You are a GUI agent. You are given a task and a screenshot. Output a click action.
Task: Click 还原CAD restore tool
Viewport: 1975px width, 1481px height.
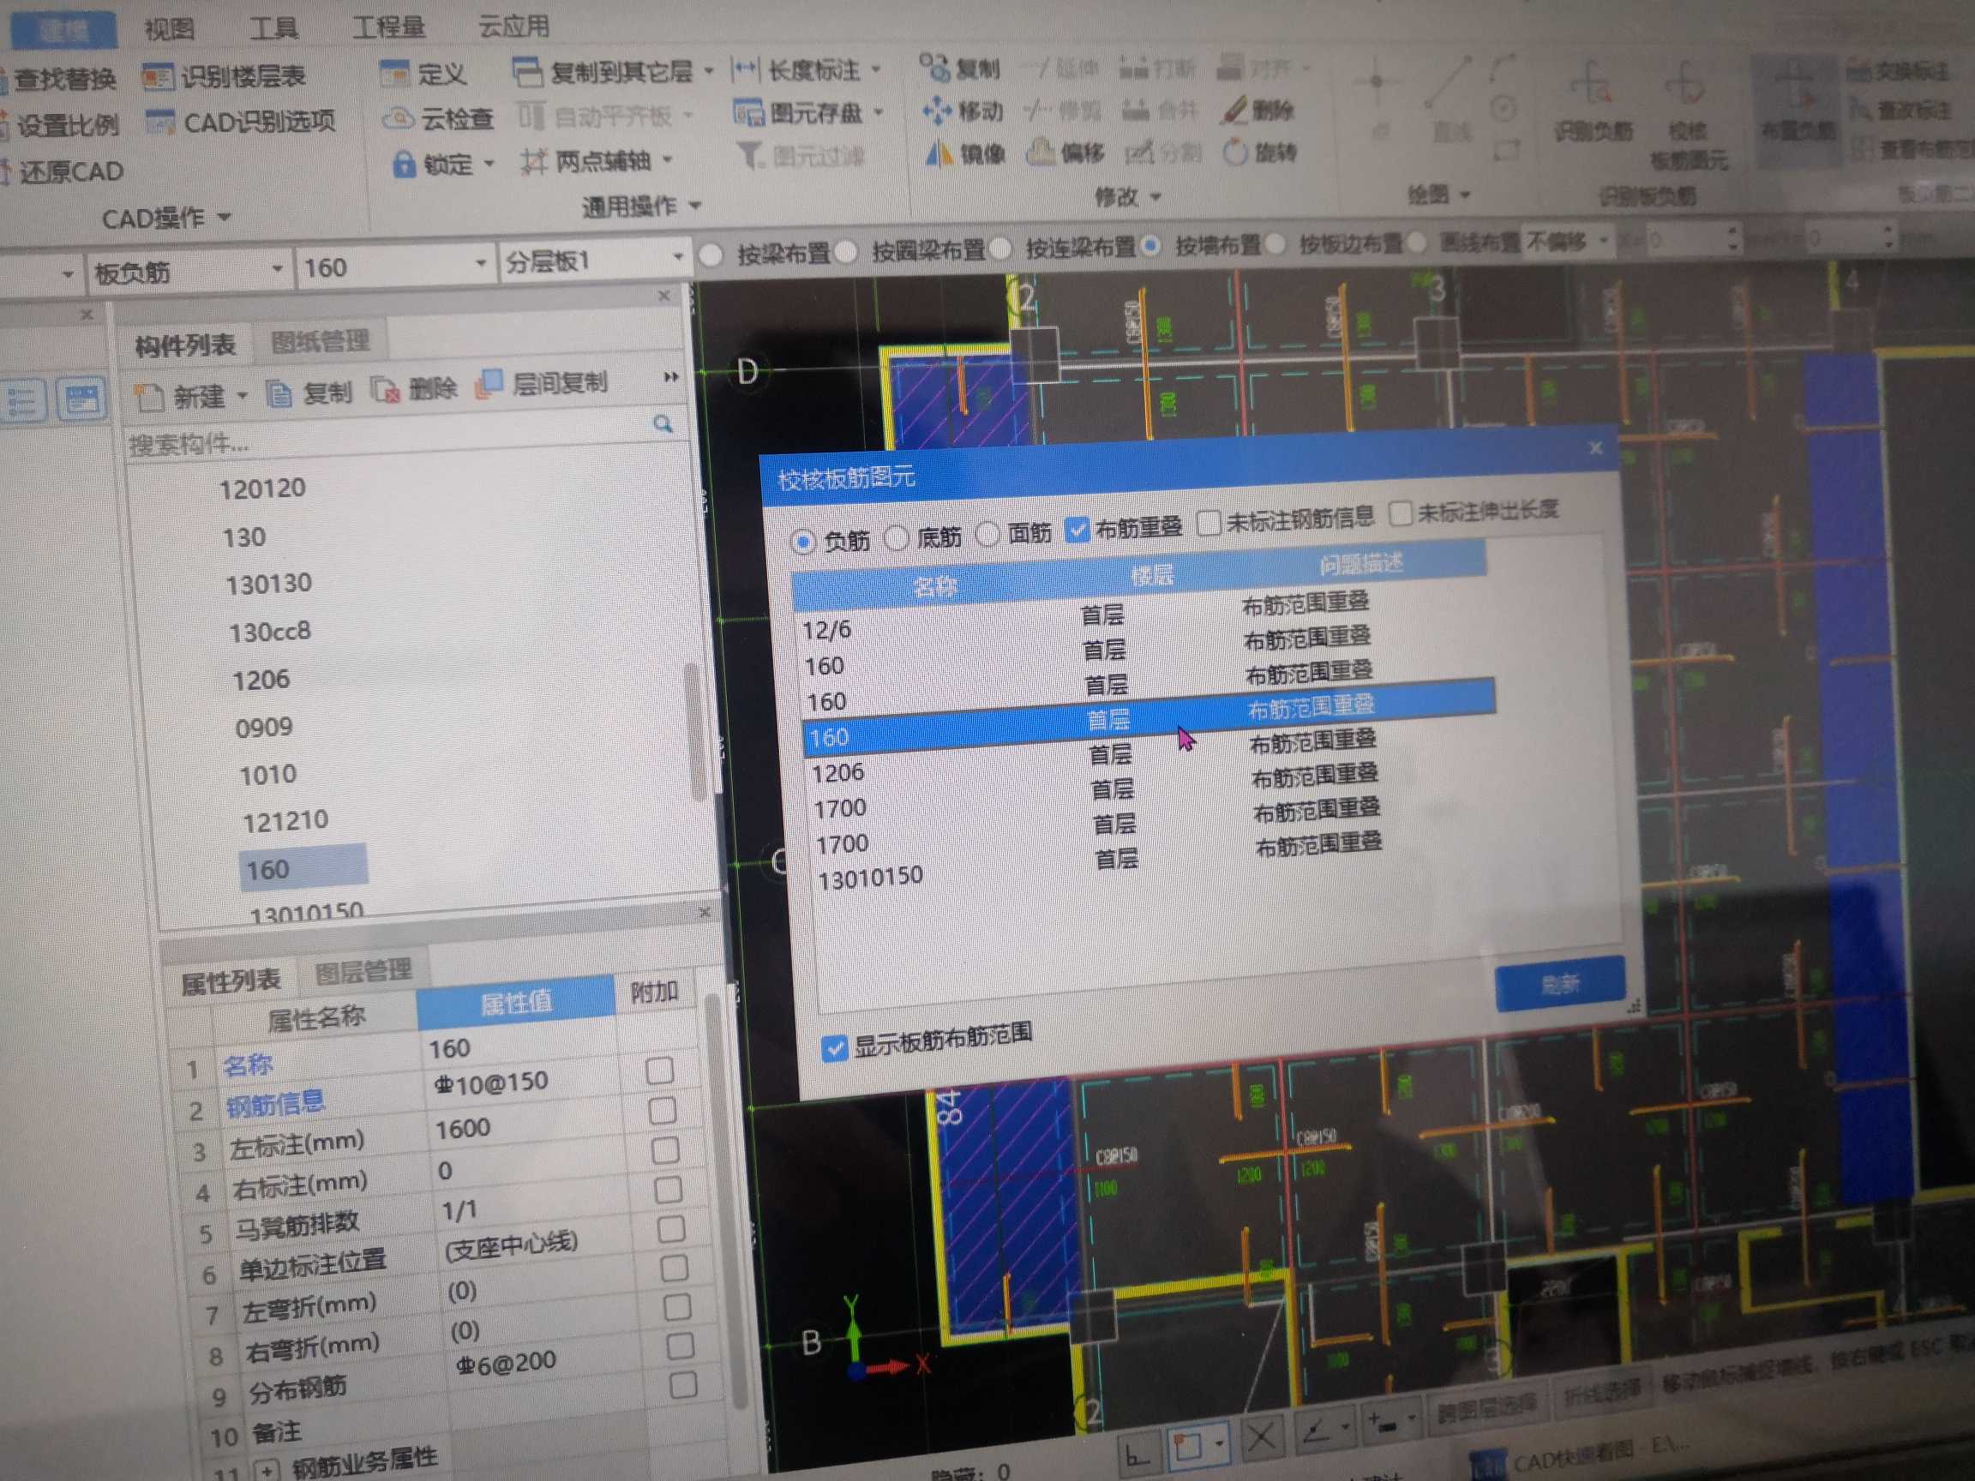pos(63,171)
